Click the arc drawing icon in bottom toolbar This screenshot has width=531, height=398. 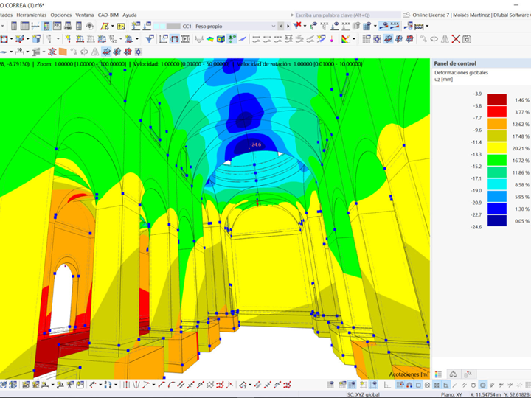pos(172,385)
